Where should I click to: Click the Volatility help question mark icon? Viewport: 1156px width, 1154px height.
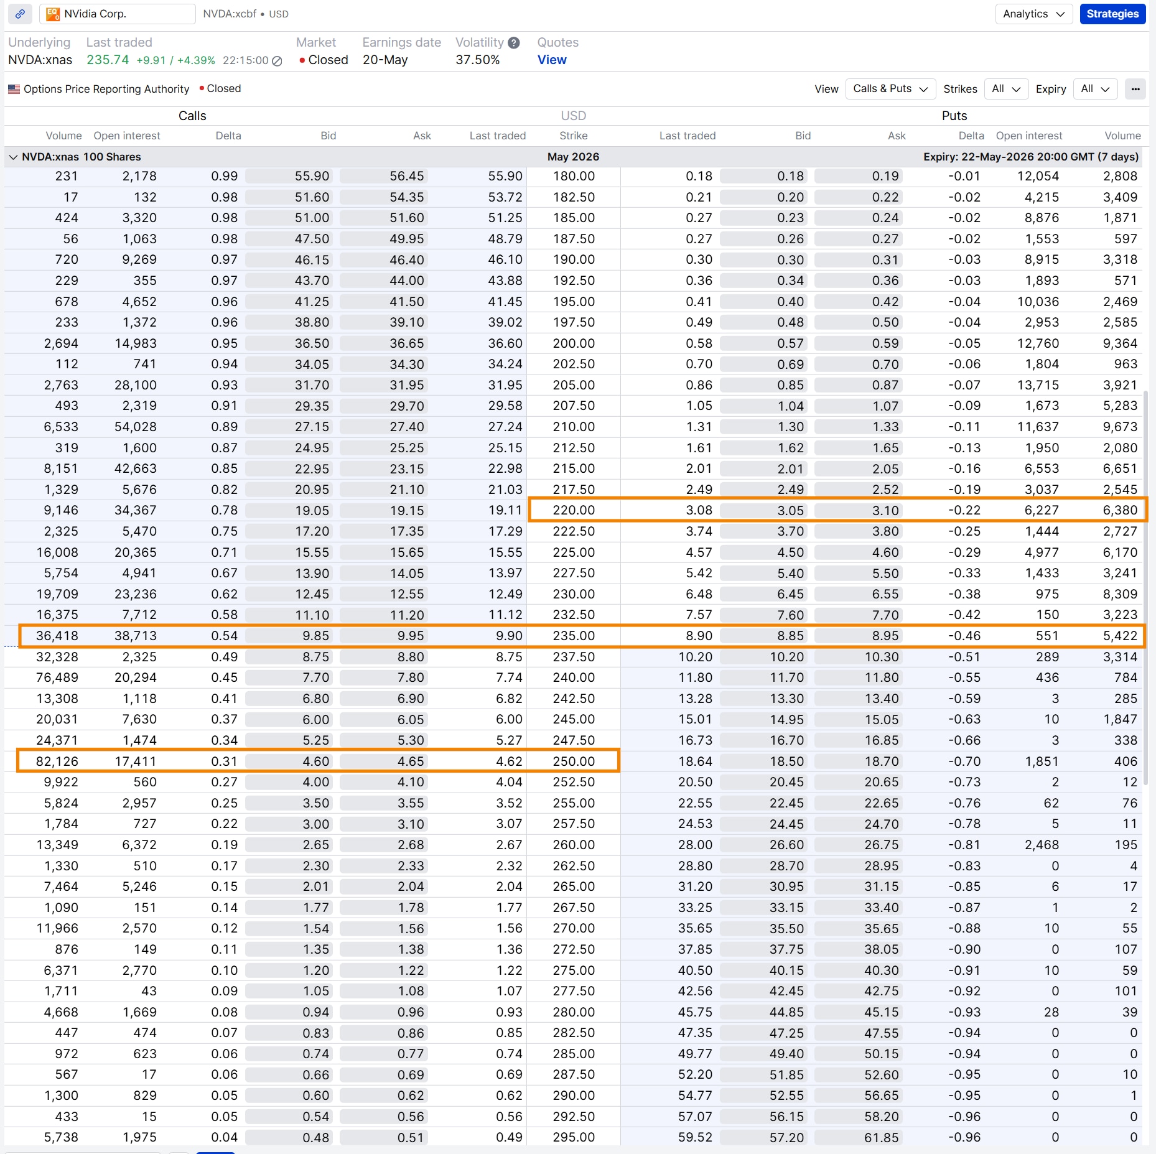(x=513, y=43)
